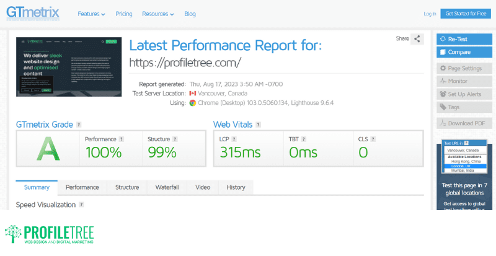The image size is (496, 256).
Task: Click the 100% Performance score
Action: click(104, 152)
